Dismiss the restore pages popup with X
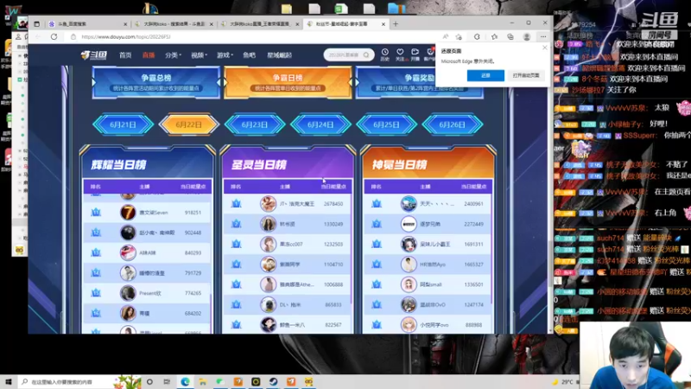The image size is (691, 389). tap(545, 48)
